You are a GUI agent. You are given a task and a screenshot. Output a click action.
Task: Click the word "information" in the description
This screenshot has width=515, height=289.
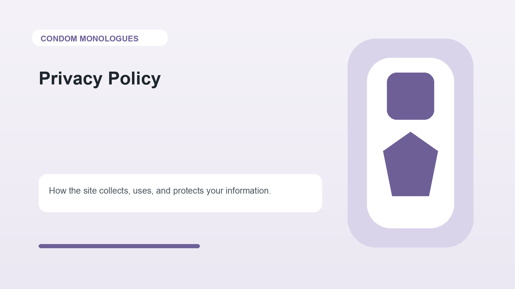coord(248,191)
